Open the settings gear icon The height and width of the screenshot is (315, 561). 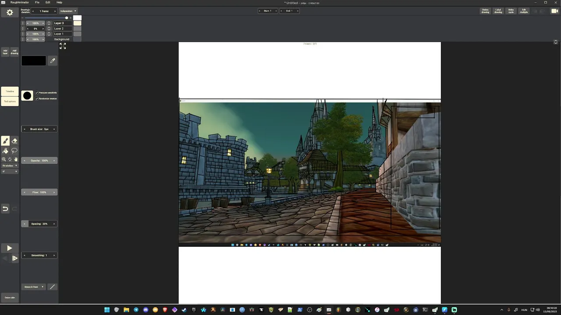point(10,13)
